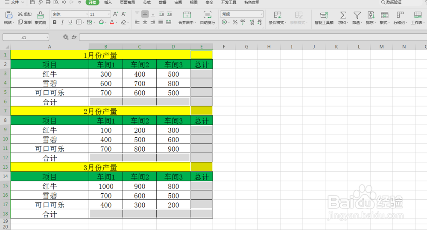Decrease font size with A- icon

pyautogui.click(x=124, y=14)
